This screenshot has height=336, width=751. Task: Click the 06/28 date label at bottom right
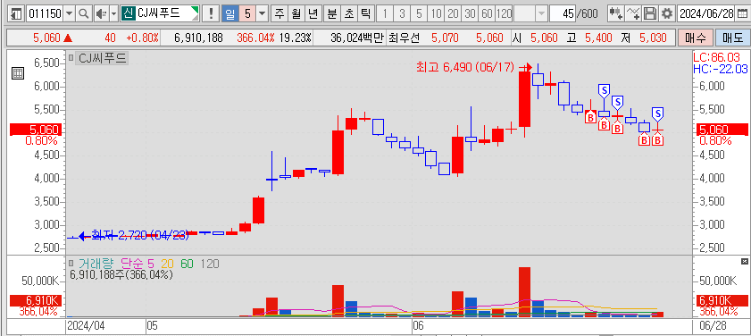click(713, 326)
